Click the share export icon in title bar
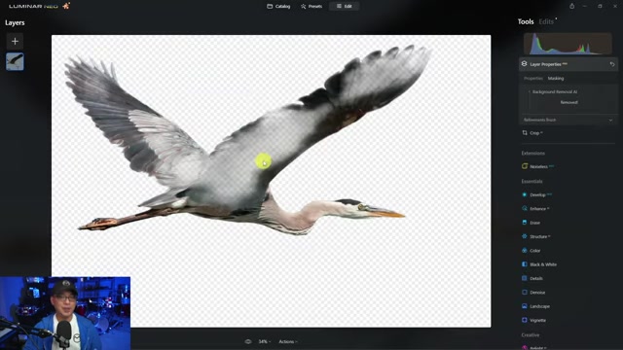 (x=571, y=6)
